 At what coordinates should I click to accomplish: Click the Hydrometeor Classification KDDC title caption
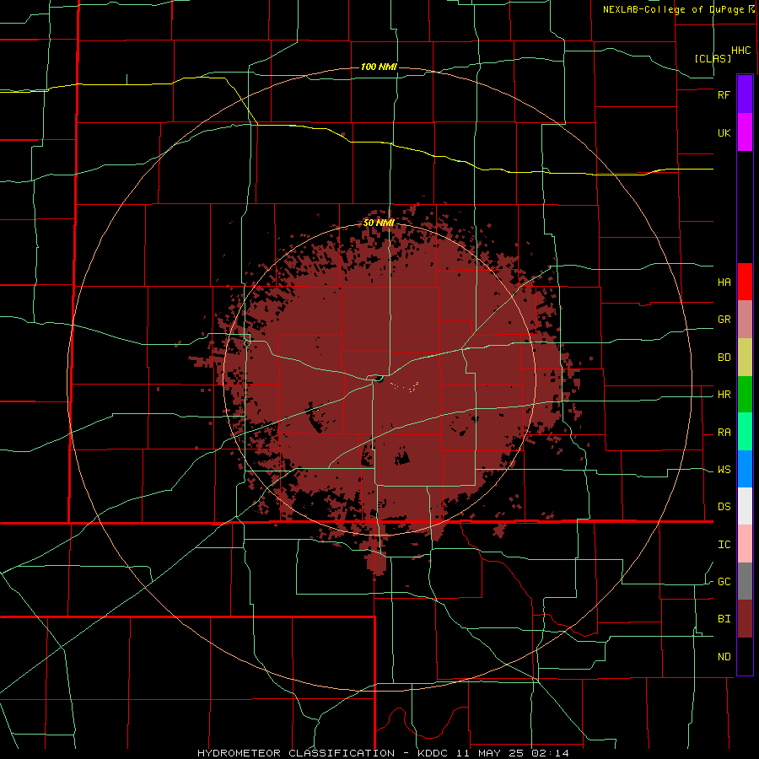coord(383,753)
